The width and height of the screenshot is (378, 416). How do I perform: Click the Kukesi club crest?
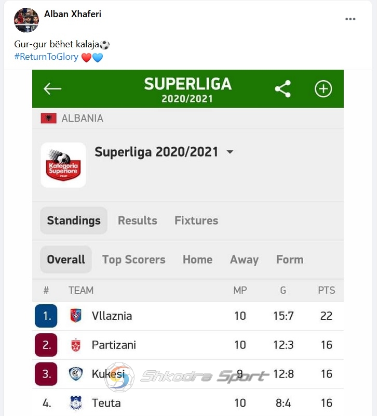tap(76, 374)
